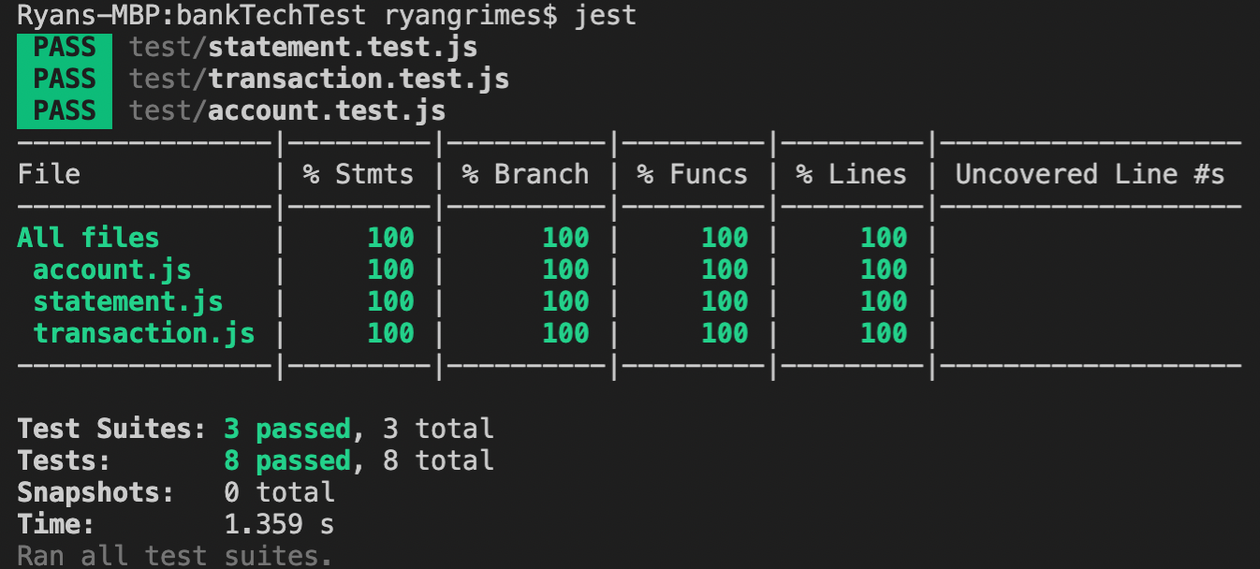Click the account.js row label
Viewport: 1260px width, 569px height.
(112, 270)
